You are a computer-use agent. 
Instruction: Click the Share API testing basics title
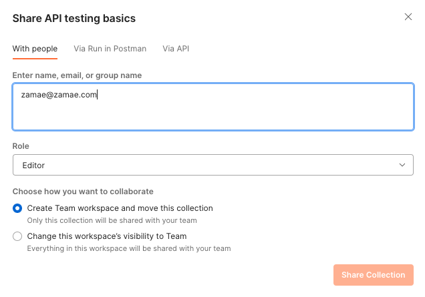tap(74, 19)
